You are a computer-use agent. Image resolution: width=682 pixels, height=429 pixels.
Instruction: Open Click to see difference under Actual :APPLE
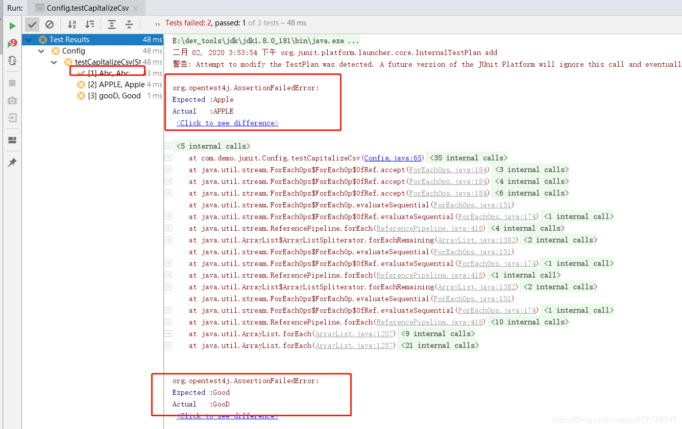click(x=228, y=123)
